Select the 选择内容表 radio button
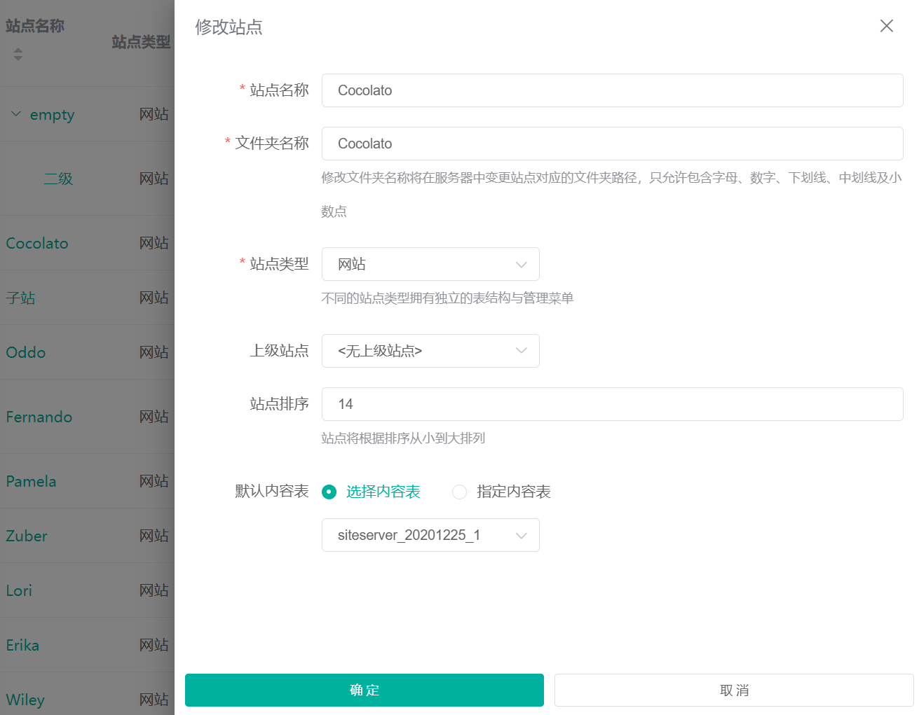 point(329,492)
